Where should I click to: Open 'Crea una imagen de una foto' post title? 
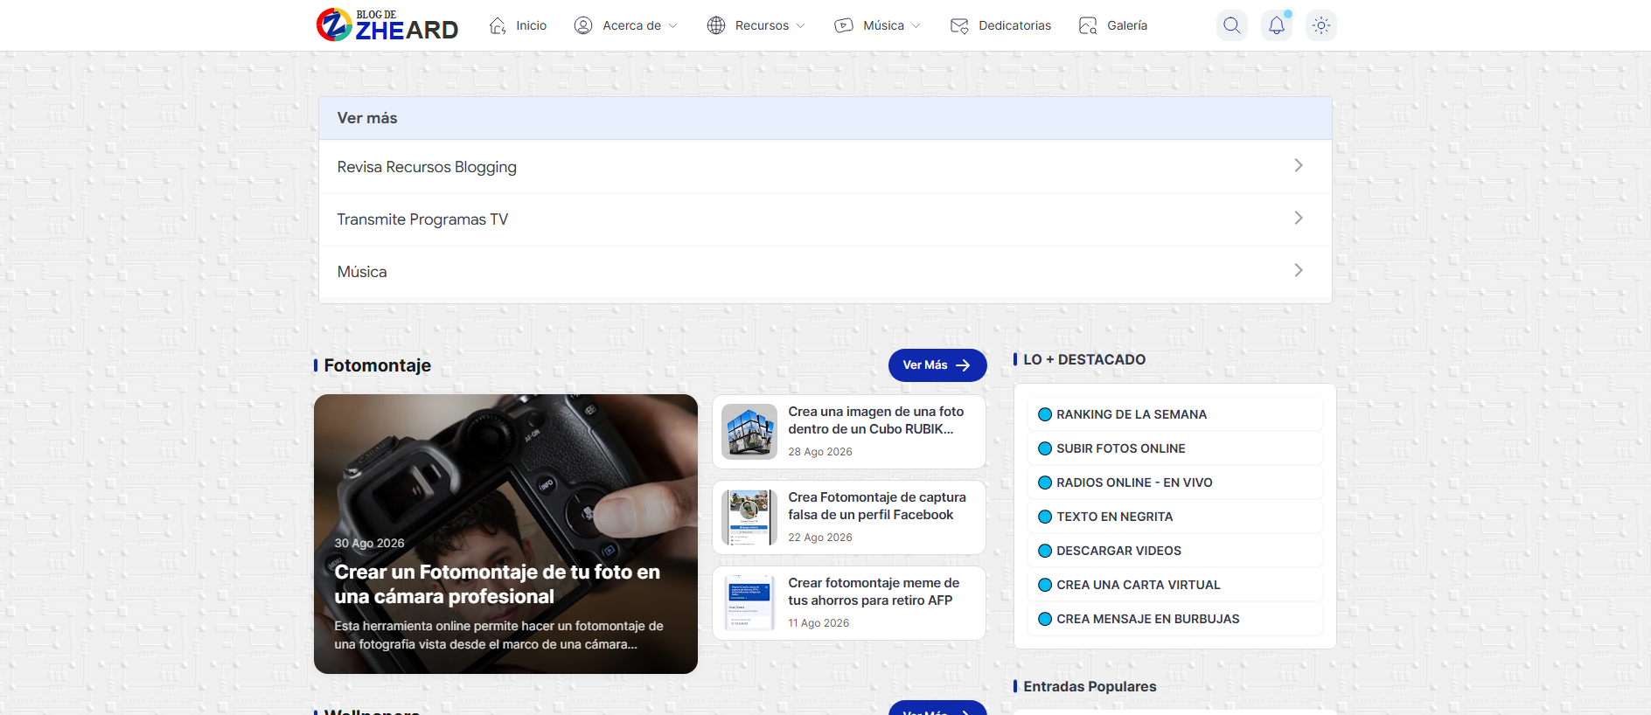point(876,420)
